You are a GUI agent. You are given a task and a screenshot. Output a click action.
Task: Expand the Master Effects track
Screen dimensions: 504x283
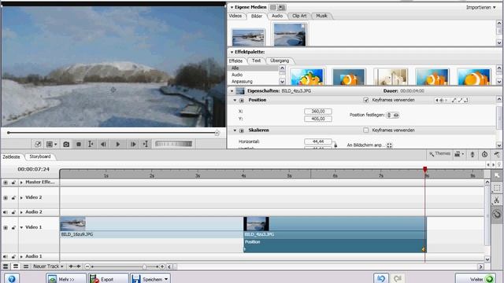pos(21,182)
